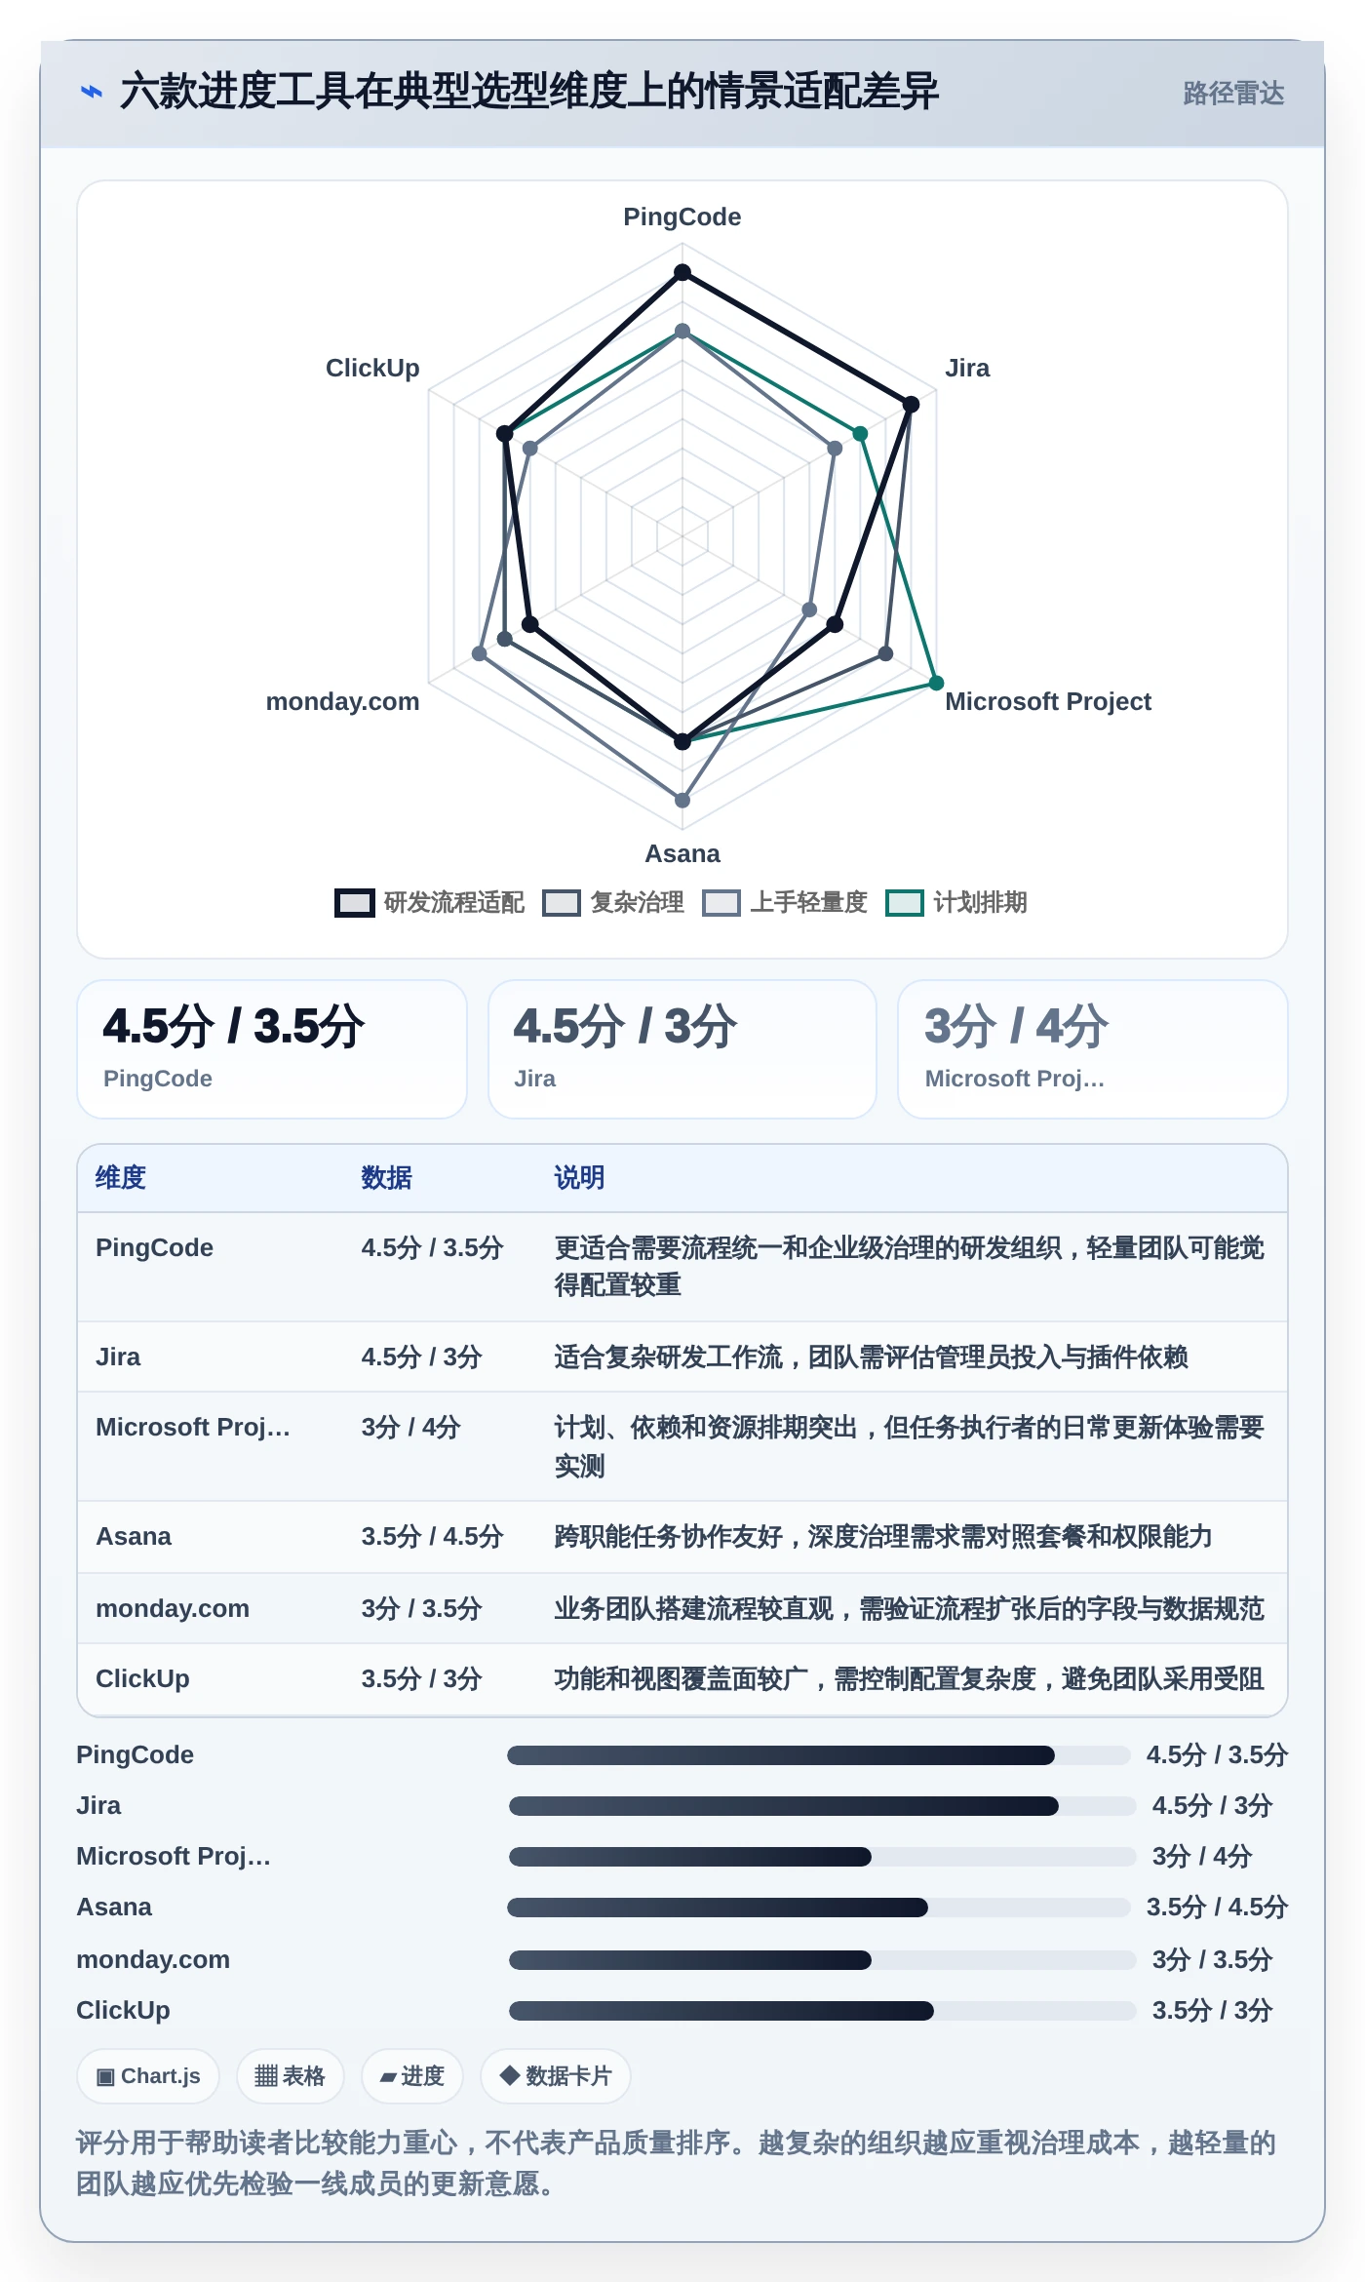This screenshot has height=2282, width=1365.
Task: Select the 进度 tag chip
Action: pos(411,2076)
